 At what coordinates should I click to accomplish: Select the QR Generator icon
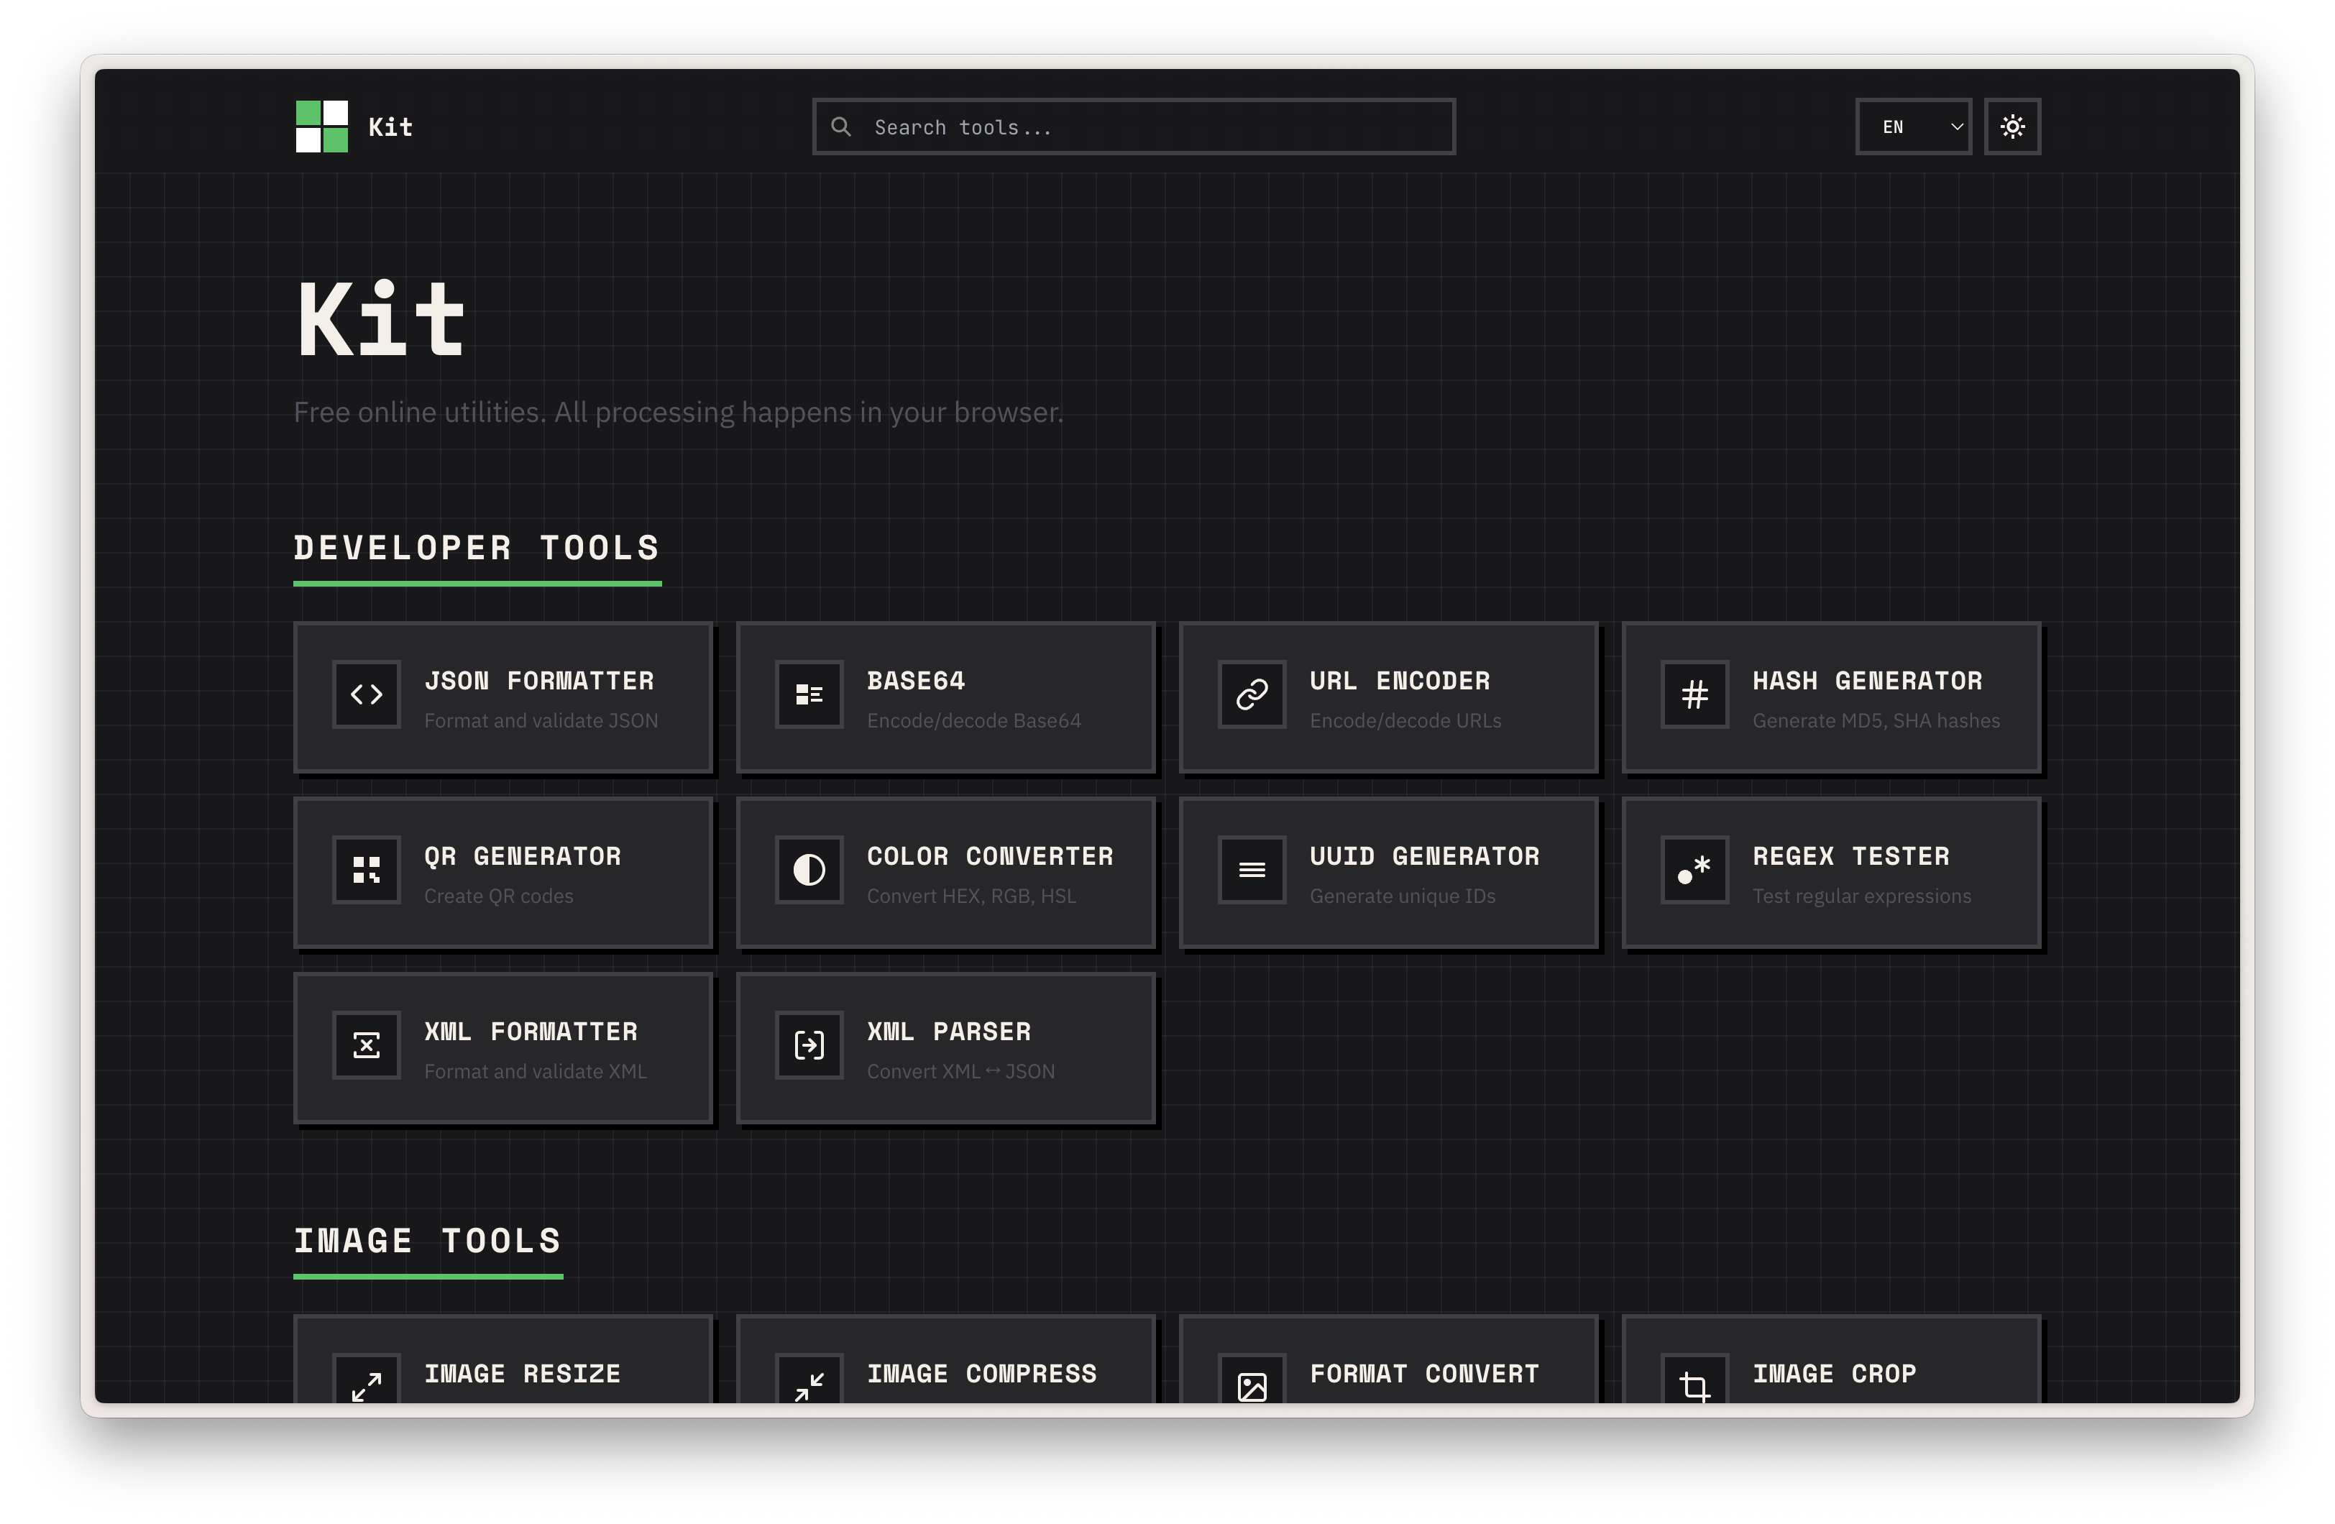(x=367, y=869)
